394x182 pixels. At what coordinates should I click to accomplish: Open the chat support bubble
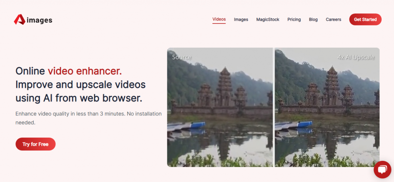coord(382,170)
